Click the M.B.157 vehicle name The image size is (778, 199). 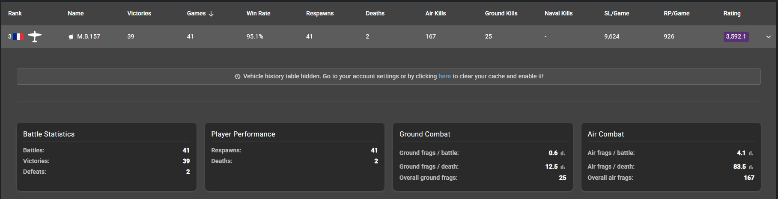pos(89,37)
